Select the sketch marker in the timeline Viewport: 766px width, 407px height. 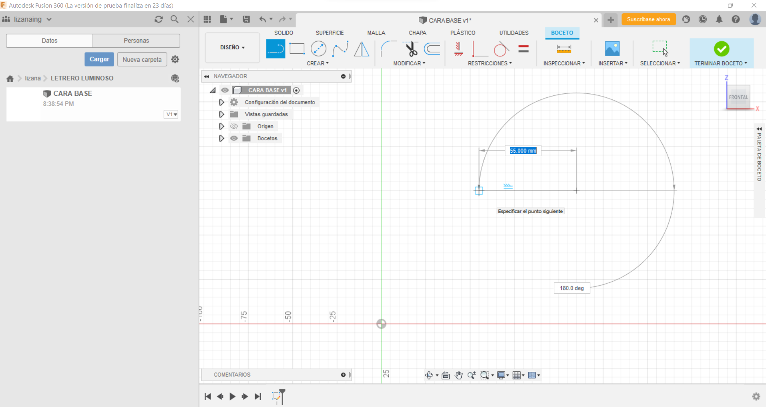pyautogui.click(x=276, y=396)
